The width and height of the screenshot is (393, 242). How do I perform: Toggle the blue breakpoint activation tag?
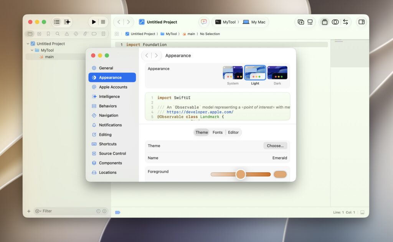tap(117, 212)
